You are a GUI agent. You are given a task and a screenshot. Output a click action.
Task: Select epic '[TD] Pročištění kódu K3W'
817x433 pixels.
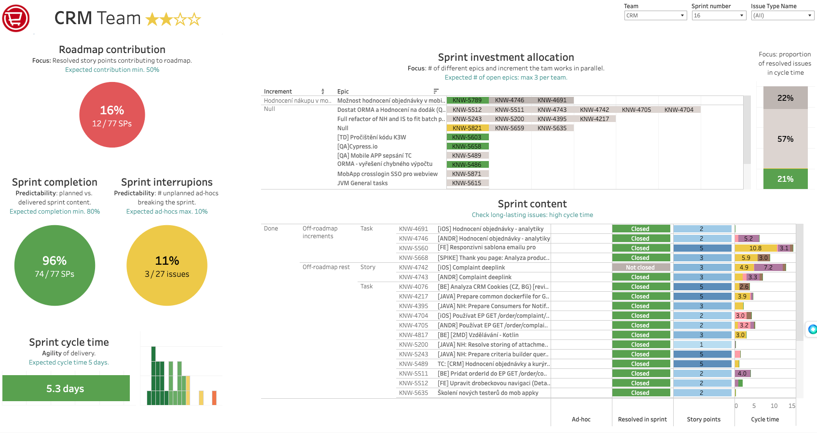click(372, 137)
